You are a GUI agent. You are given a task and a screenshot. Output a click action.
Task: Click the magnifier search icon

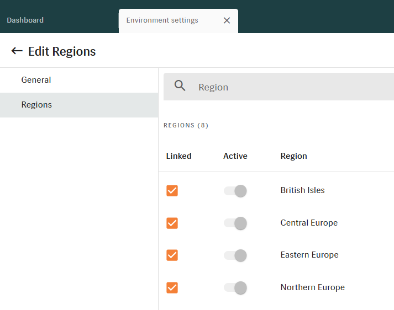180,85
